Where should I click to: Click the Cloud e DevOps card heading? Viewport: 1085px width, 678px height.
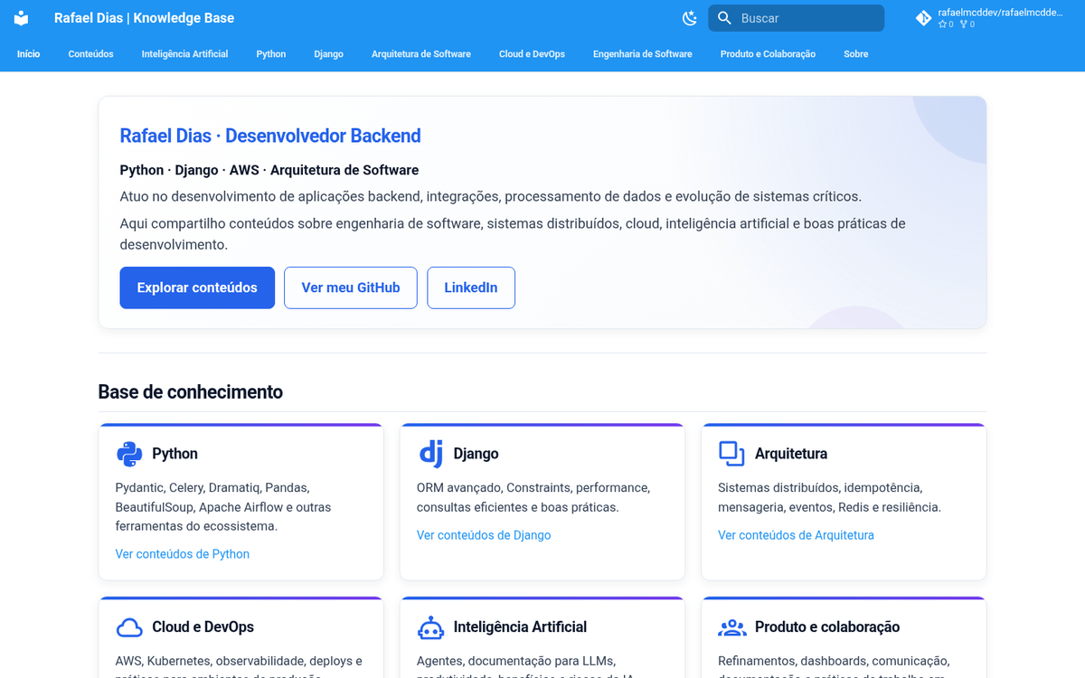point(203,627)
